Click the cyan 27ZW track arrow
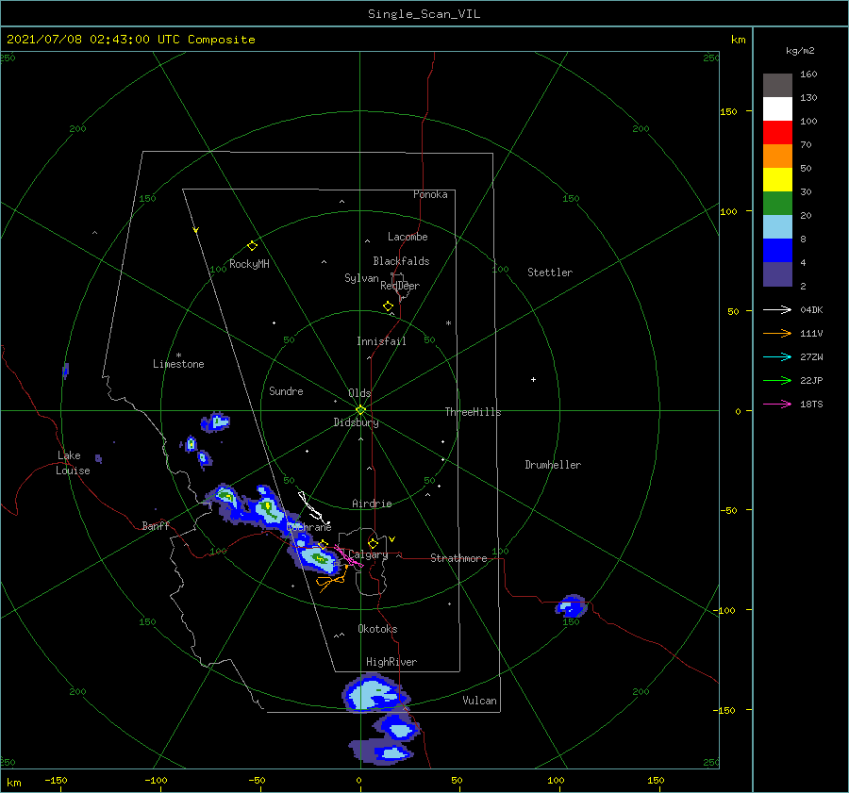Image resolution: width=849 pixels, height=793 pixels. pos(777,356)
